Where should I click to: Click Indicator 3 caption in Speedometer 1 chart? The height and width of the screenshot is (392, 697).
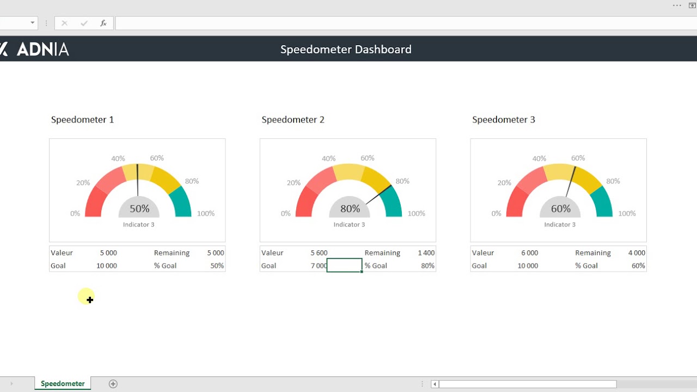(139, 225)
